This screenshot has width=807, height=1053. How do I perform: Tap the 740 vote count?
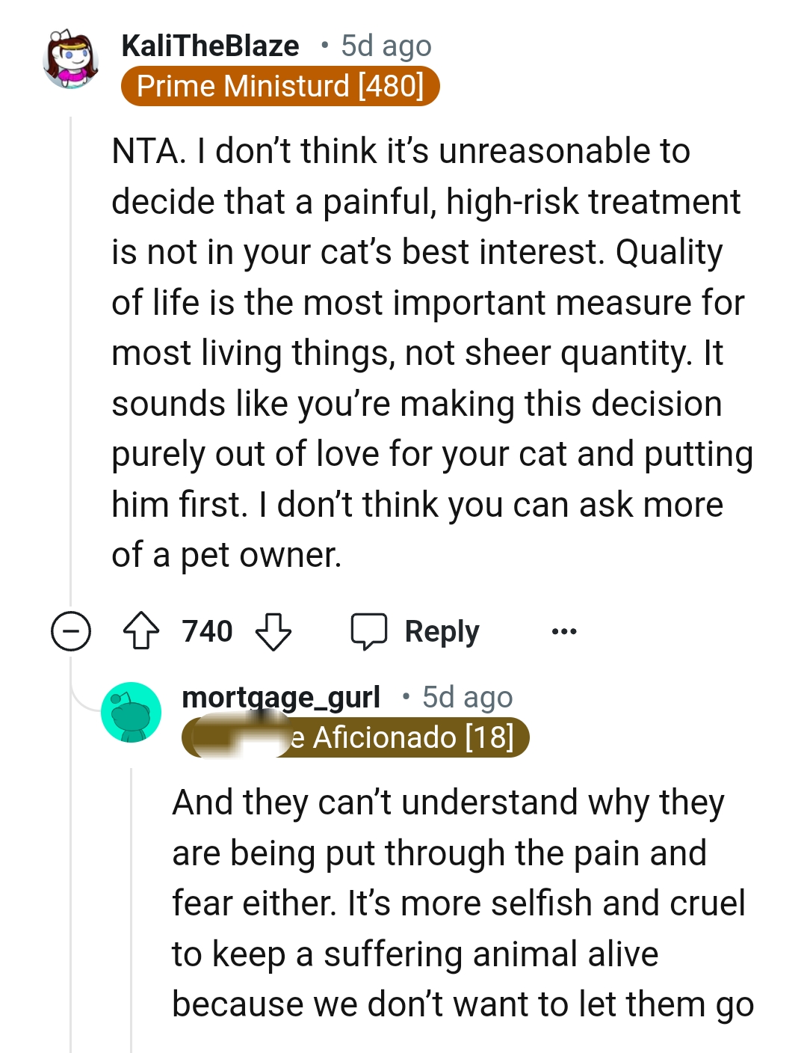tap(207, 631)
